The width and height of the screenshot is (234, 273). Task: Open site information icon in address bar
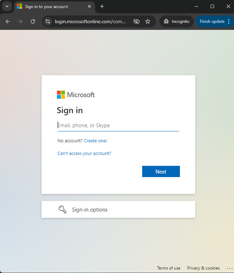(x=48, y=21)
